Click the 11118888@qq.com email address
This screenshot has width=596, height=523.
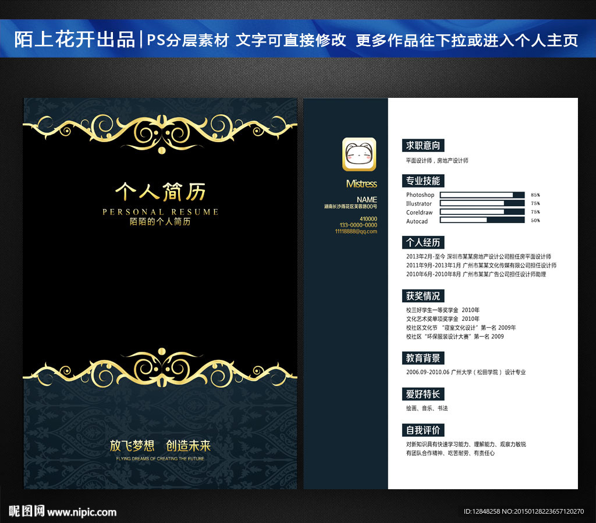click(356, 231)
